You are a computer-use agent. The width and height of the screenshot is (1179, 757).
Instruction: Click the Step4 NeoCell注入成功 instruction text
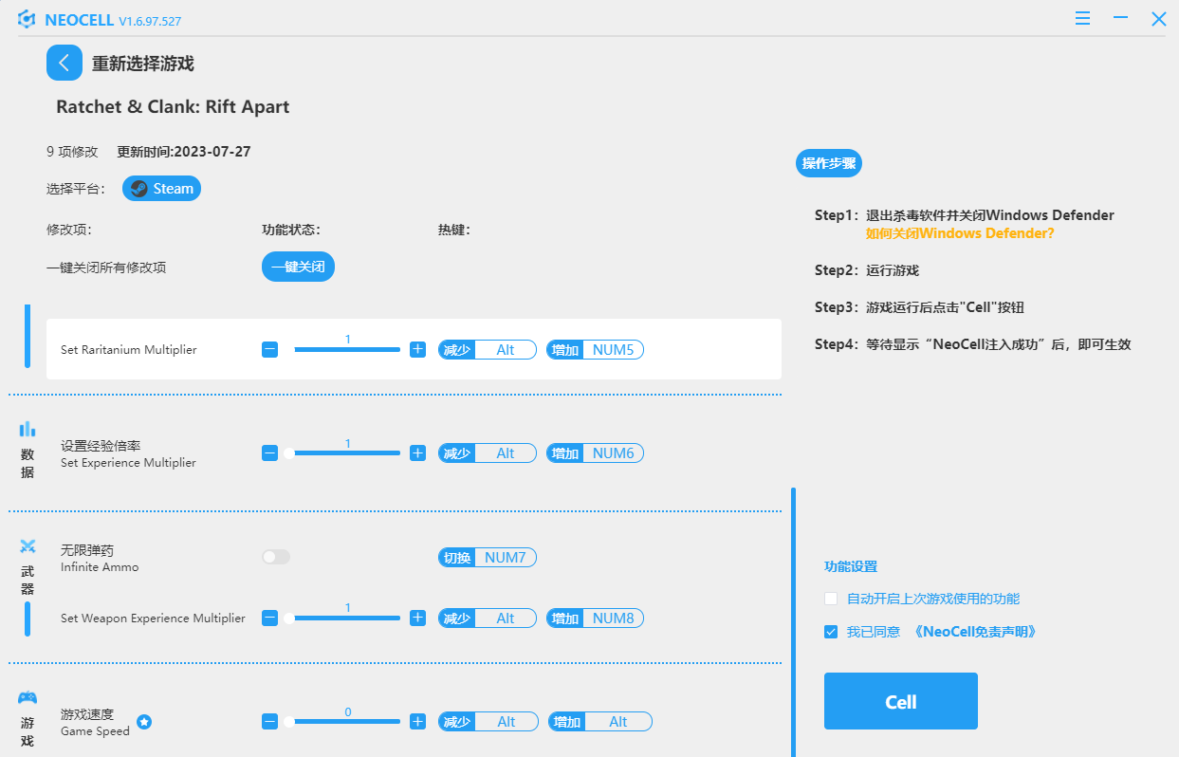[x=973, y=344]
